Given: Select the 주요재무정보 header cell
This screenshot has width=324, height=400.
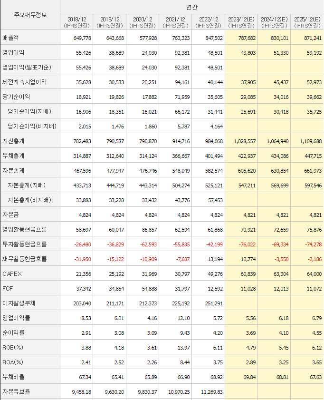Looking at the screenshot, I should pyautogui.click(x=30, y=15).
